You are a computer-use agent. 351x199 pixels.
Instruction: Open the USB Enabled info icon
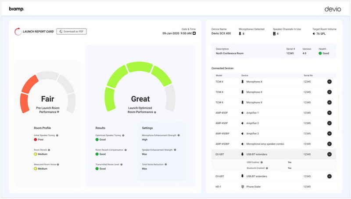(x=261, y=162)
